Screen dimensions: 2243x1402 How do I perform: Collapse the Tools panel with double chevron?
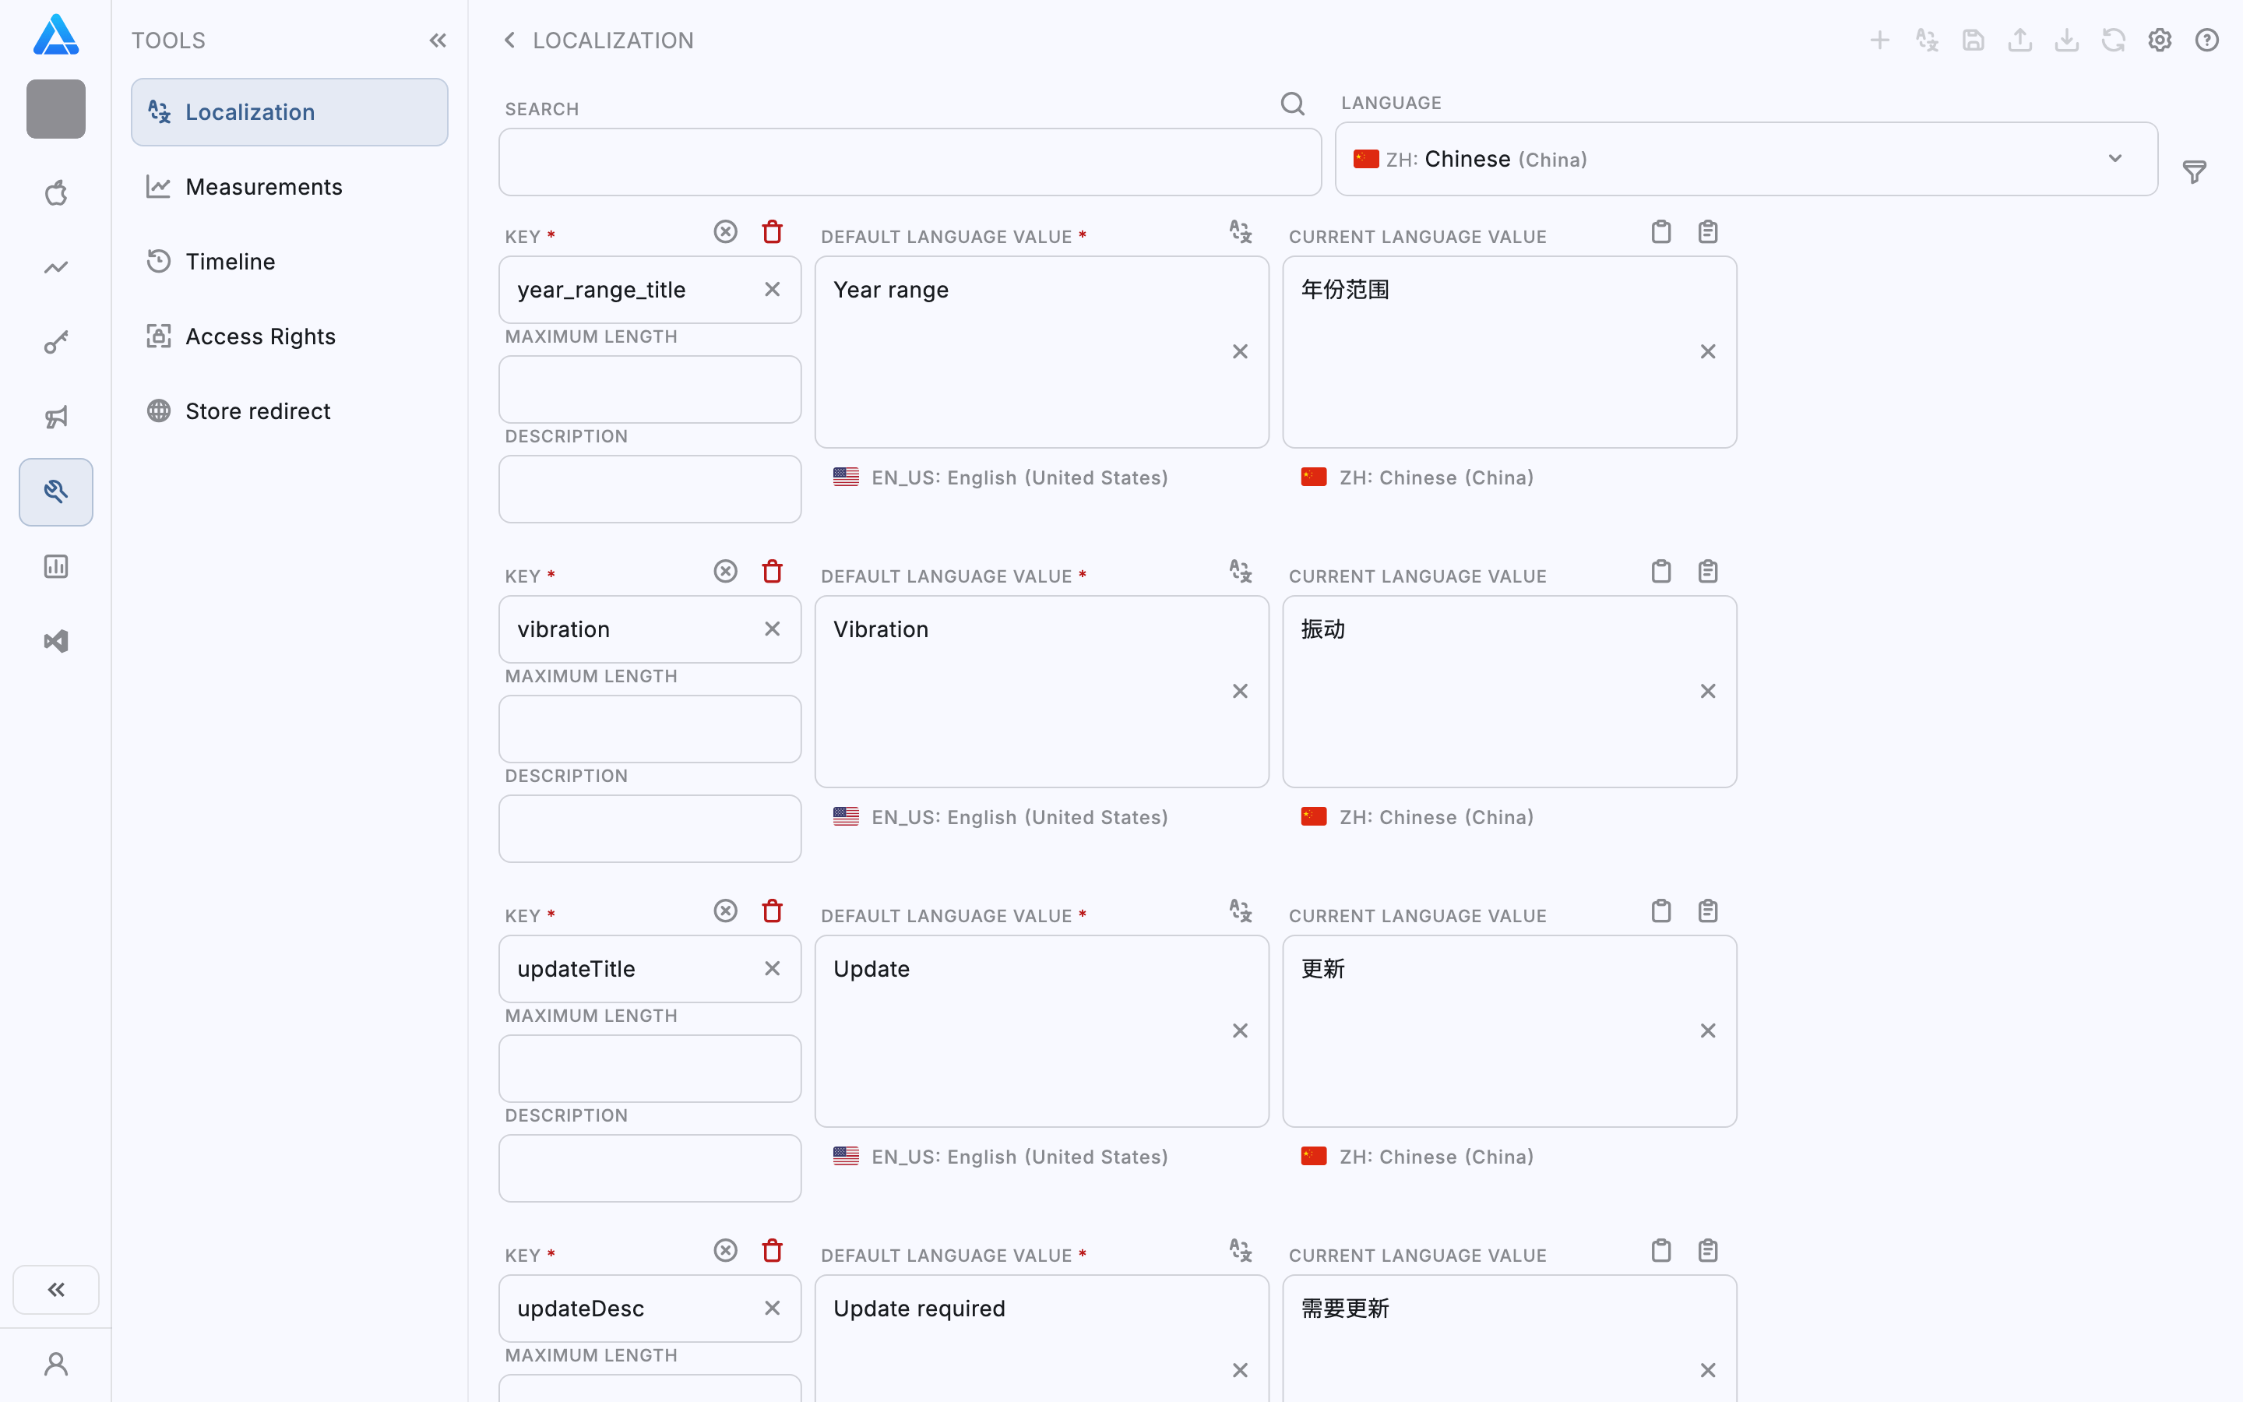(438, 40)
